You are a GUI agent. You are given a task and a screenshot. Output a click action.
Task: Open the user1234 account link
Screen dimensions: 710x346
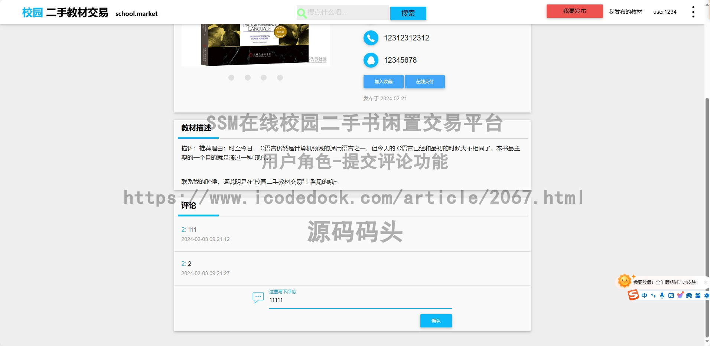click(x=665, y=12)
